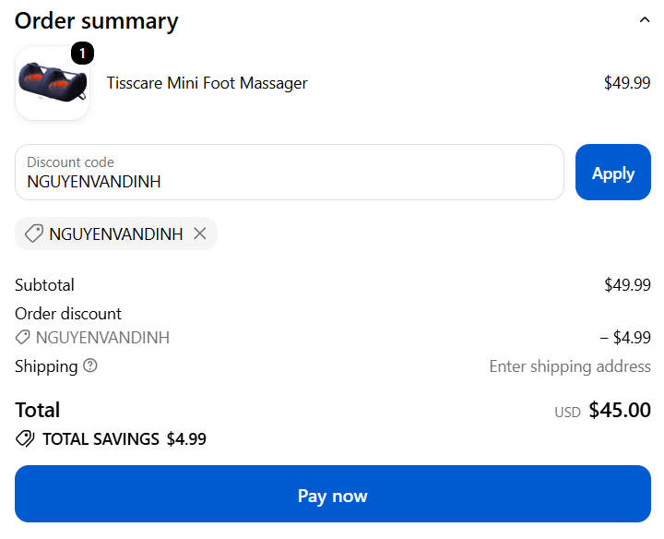Click into the Discount code field
Image resolution: width=664 pixels, height=539 pixels.
290,172
